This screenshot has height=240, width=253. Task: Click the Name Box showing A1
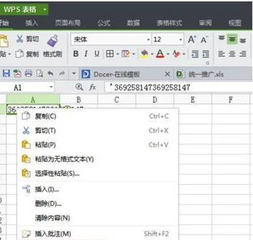(x=25, y=87)
